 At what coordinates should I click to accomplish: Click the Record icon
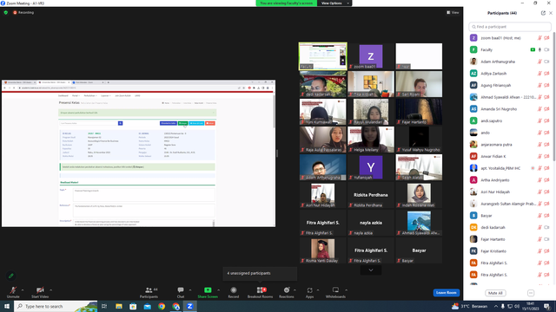point(234,290)
